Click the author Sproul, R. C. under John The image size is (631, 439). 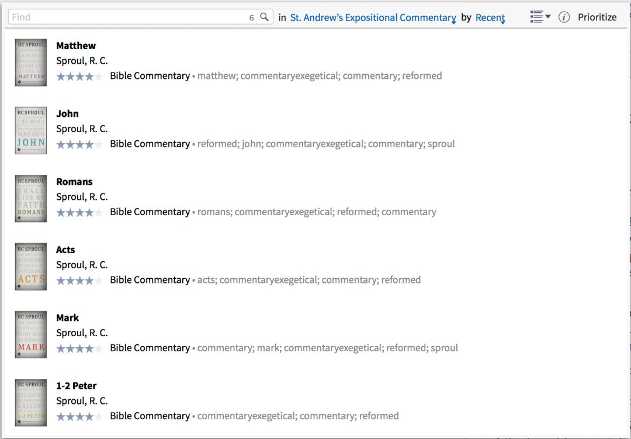(x=82, y=129)
